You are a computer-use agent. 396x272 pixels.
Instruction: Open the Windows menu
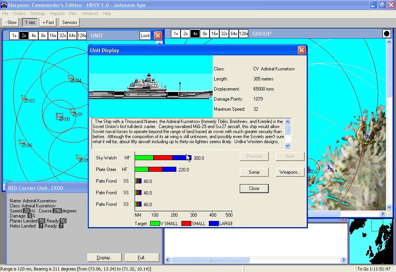(x=90, y=14)
